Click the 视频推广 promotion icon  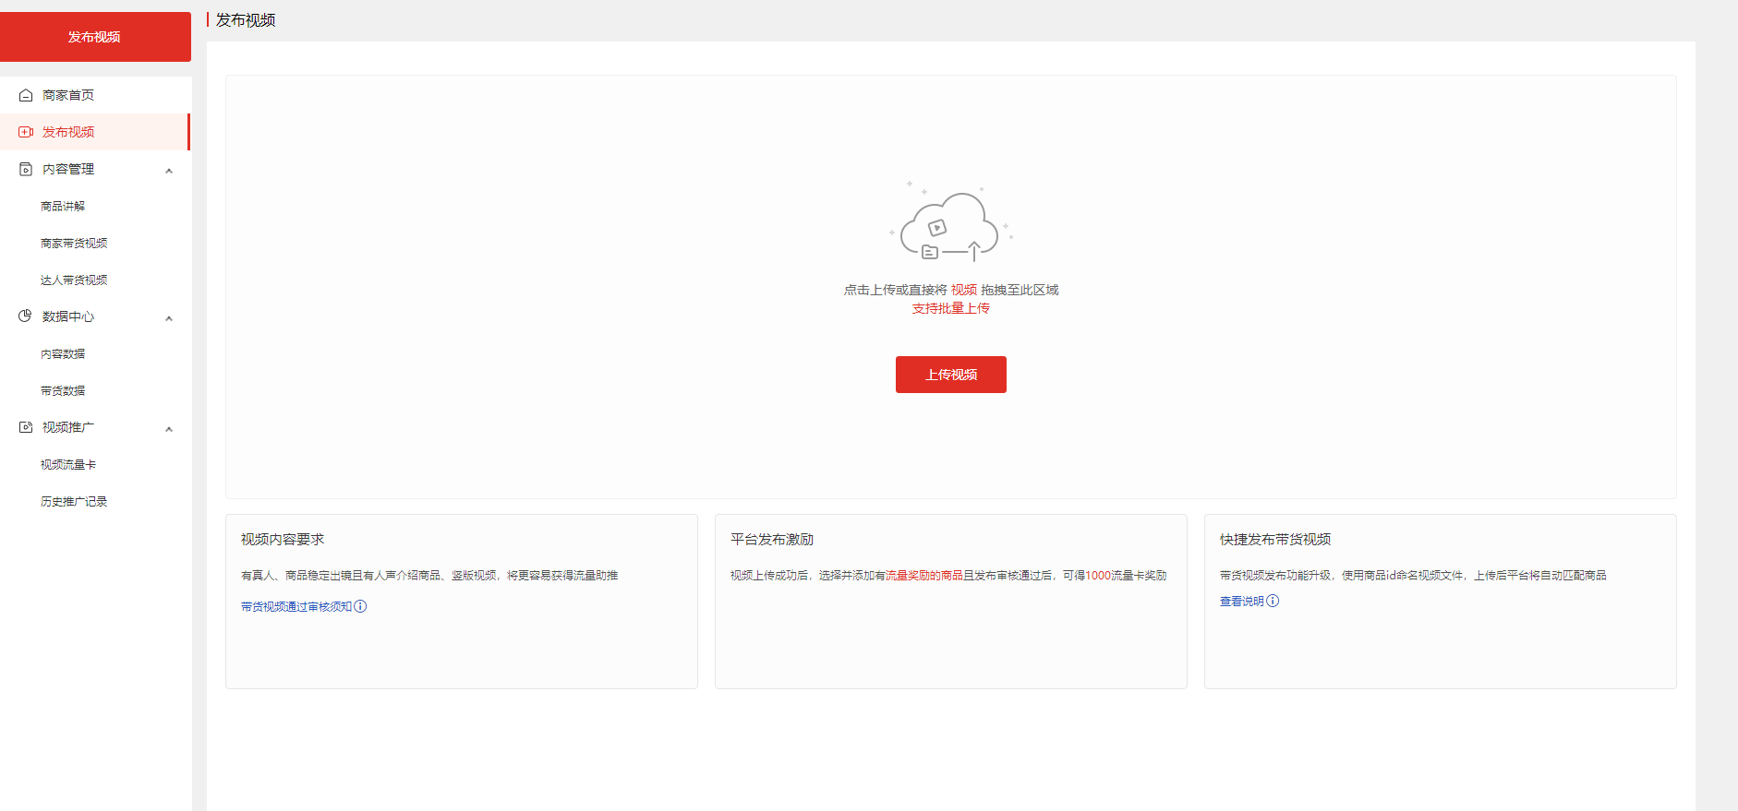click(26, 427)
